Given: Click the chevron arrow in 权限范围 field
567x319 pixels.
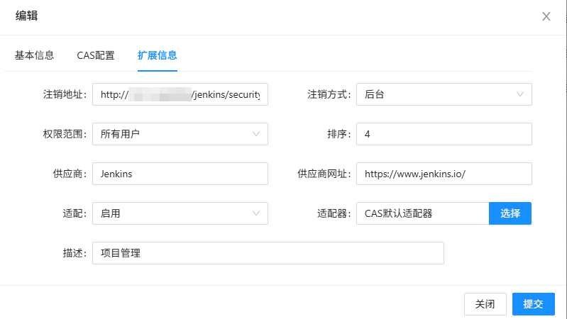Looking at the screenshot, I should [x=256, y=134].
